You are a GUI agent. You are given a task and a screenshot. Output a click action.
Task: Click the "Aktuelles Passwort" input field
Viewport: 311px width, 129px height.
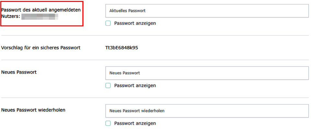click(x=207, y=11)
